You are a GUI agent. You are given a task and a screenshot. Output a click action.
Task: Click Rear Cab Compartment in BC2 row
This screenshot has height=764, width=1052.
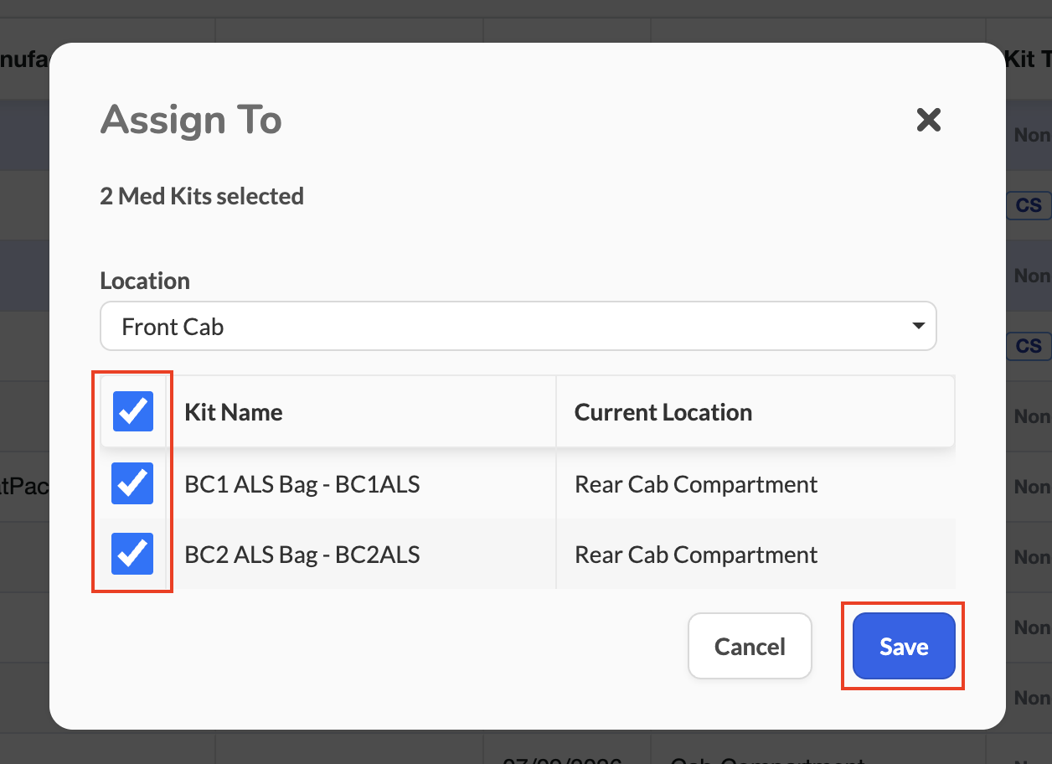coord(695,555)
